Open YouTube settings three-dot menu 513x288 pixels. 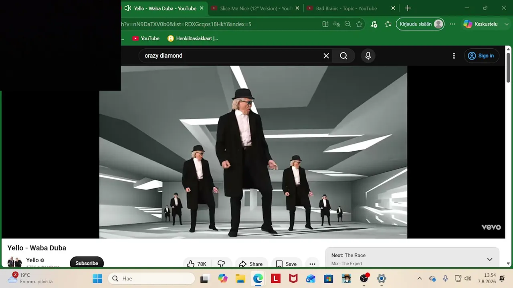point(454,56)
